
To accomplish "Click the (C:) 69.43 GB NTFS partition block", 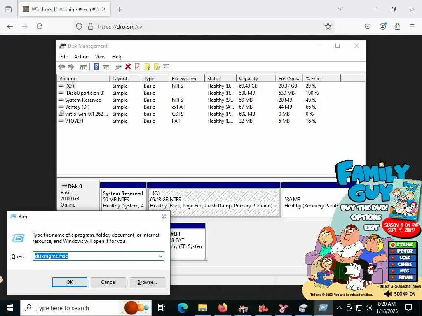I will (214, 199).
